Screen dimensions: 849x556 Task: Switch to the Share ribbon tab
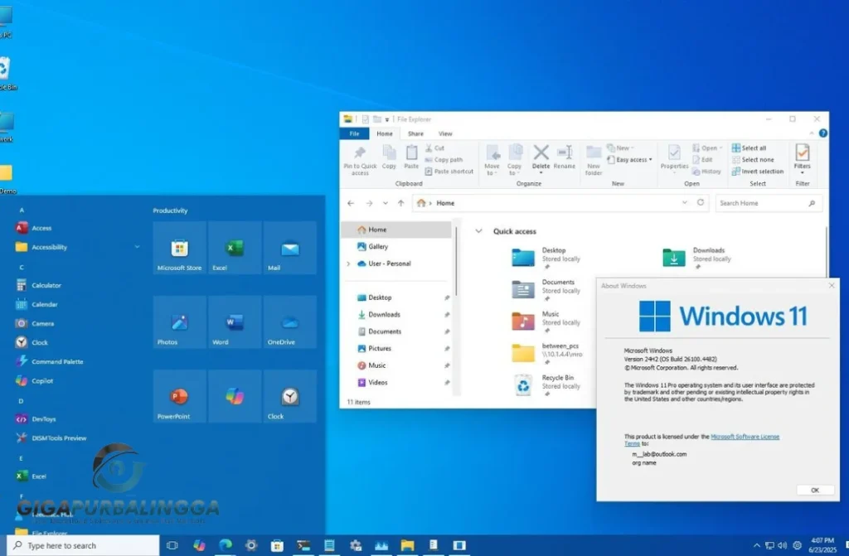click(415, 133)
